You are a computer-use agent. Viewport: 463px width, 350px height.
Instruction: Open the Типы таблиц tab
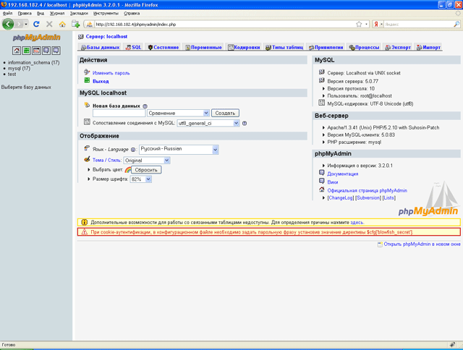pos(284,47)
